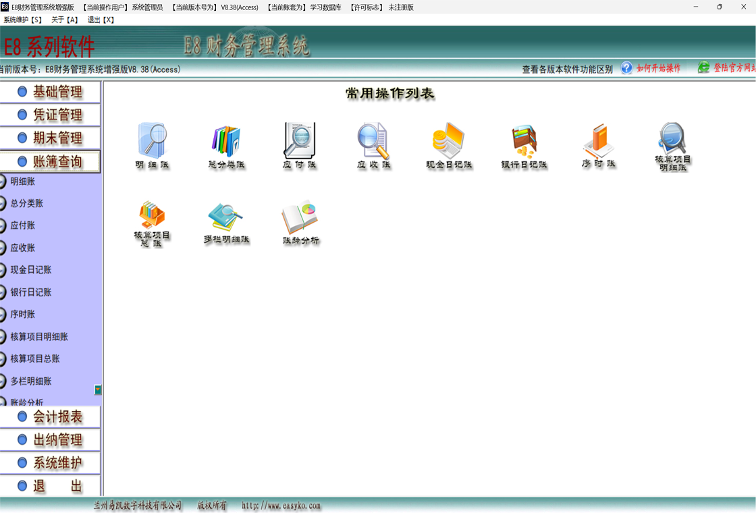
Task: Click the 退出 button in sidebar
Action: (x=51, y=486)
